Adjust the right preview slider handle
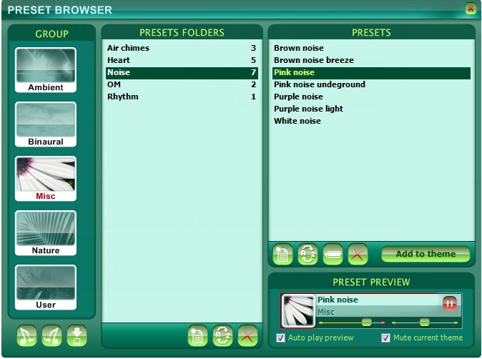The width and height of the screenshot is (482, 359). click(x=425, y=323)
